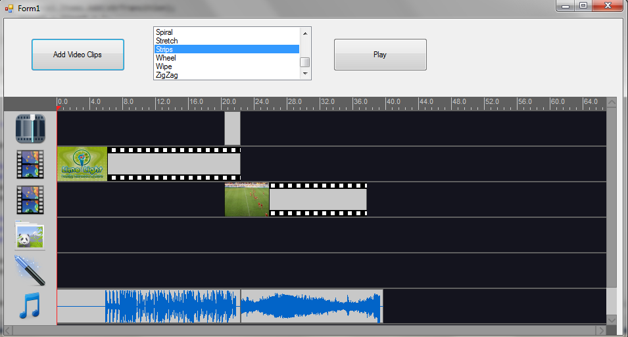Select the gray transition block on top track
Viewport: 628px width, 337px height.
point(232,128)
